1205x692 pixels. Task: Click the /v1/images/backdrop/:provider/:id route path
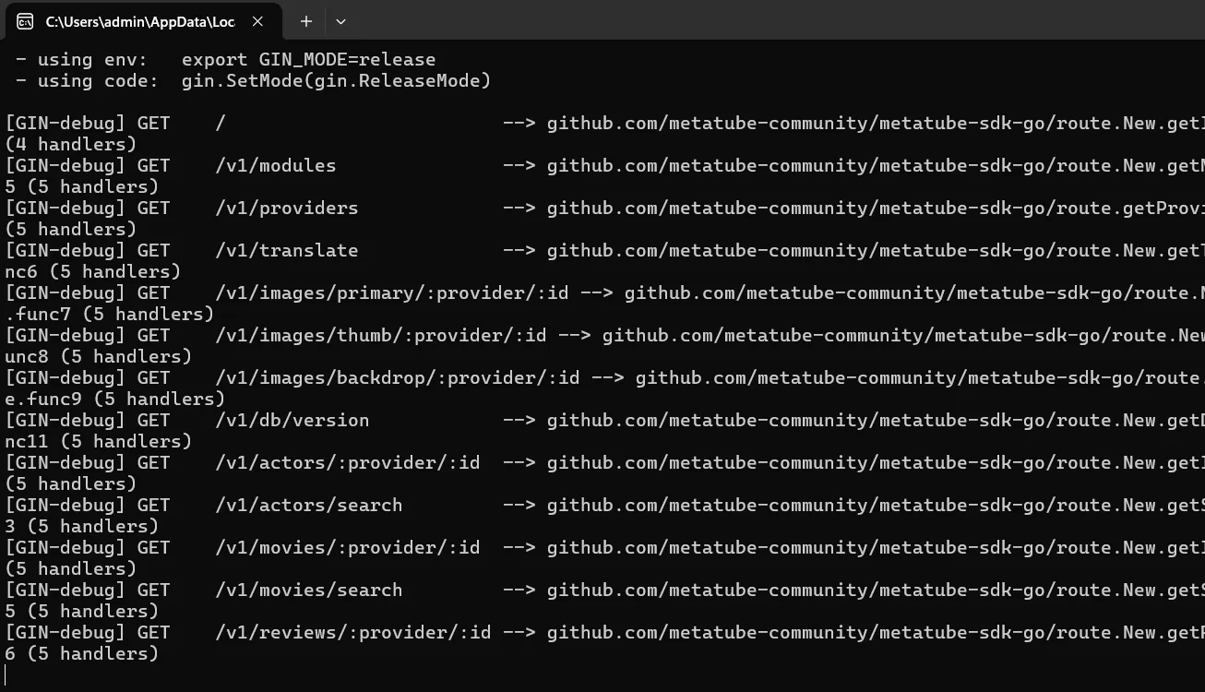pyautogui.click(x=398, y=378)
